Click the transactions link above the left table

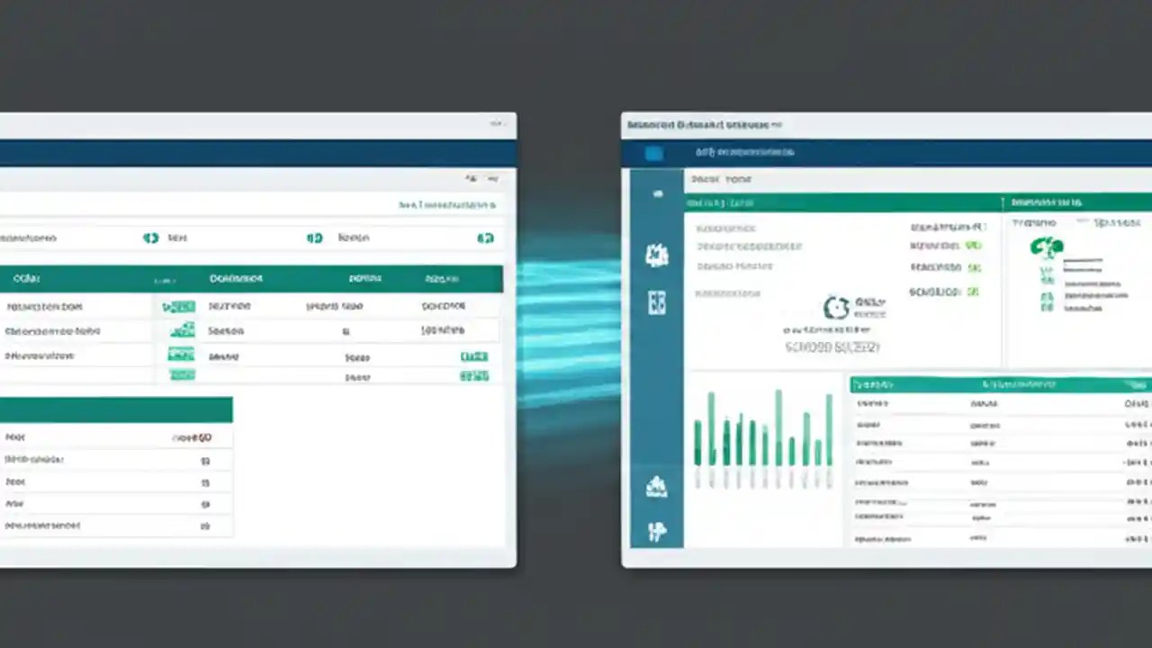pos(447,204)
